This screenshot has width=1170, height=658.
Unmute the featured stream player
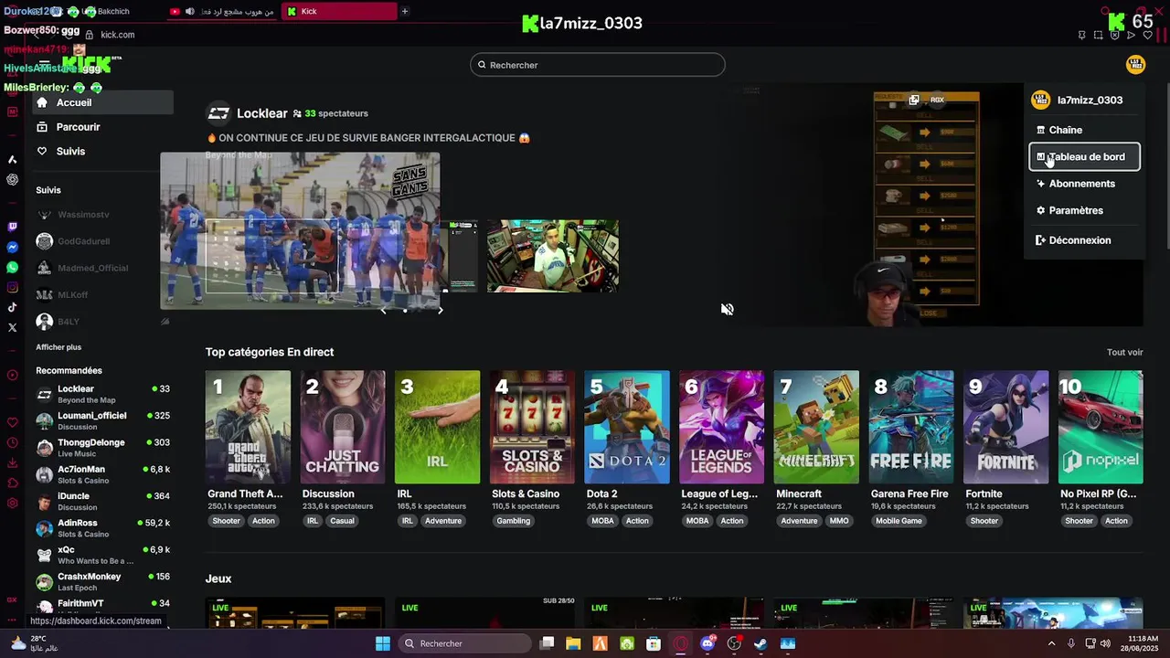click(727, 309)
